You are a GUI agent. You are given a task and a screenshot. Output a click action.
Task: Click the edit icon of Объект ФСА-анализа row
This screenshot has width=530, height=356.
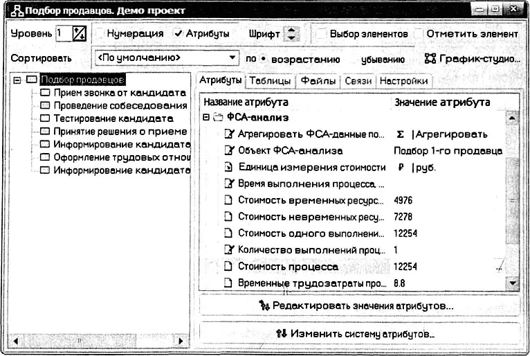[229, 150]
